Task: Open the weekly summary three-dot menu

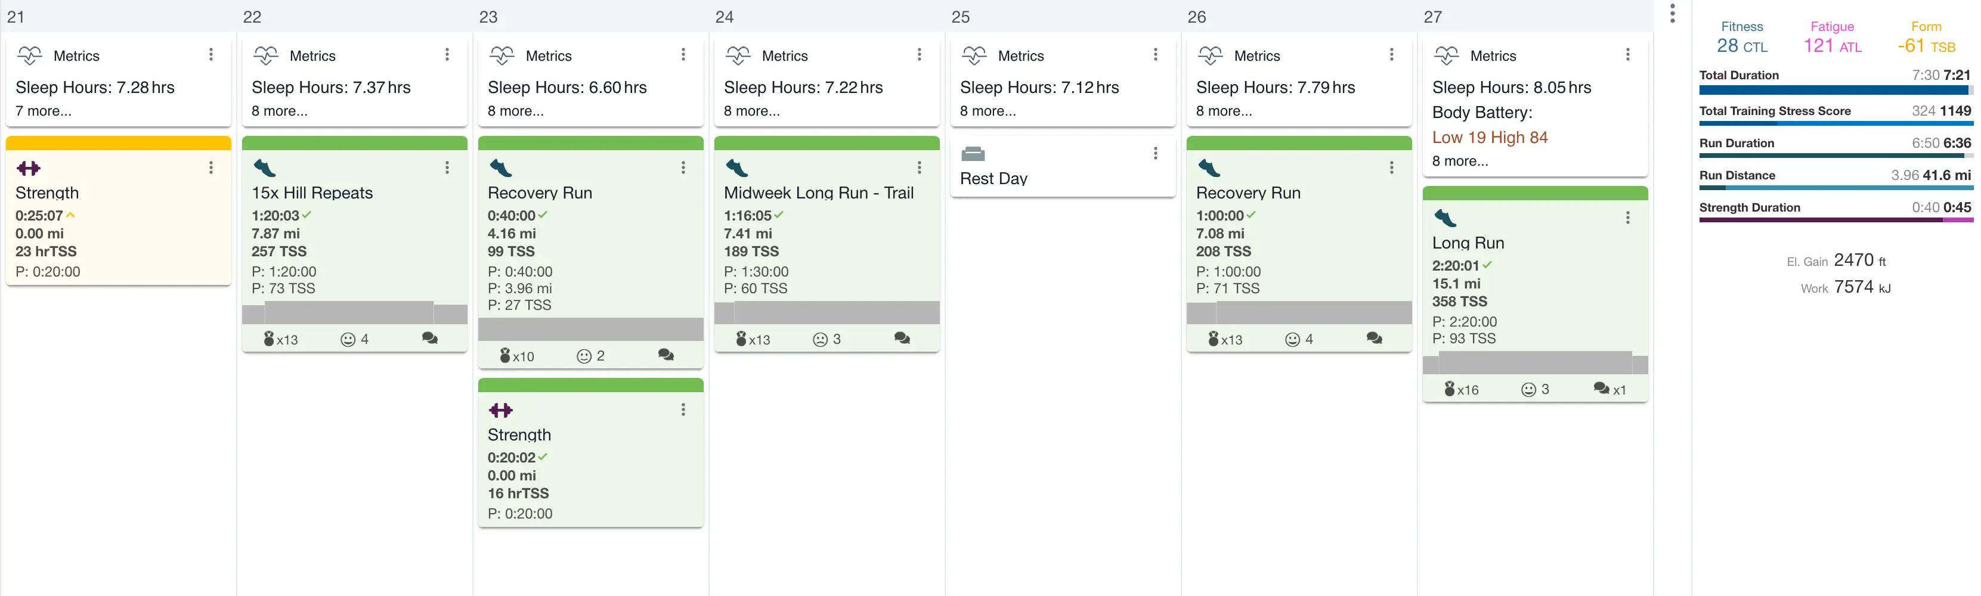Action: [1672, 13]
